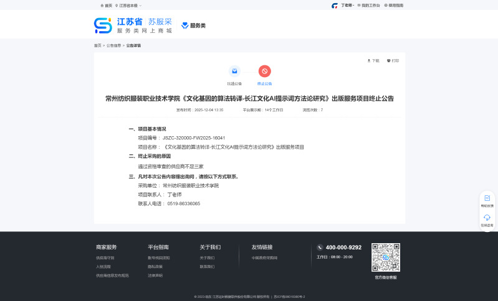Click the 首页 home icon in top bar
Viewport: 498px width, 301px height.
[102, 5]
